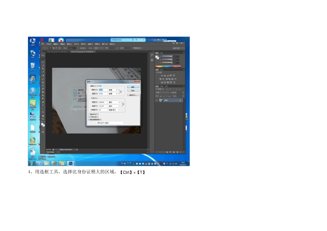Viewport: 327px width, 231px height.
Task: Lock the Background layer icon
Action: pyautogui.click(x=180, y=100)
